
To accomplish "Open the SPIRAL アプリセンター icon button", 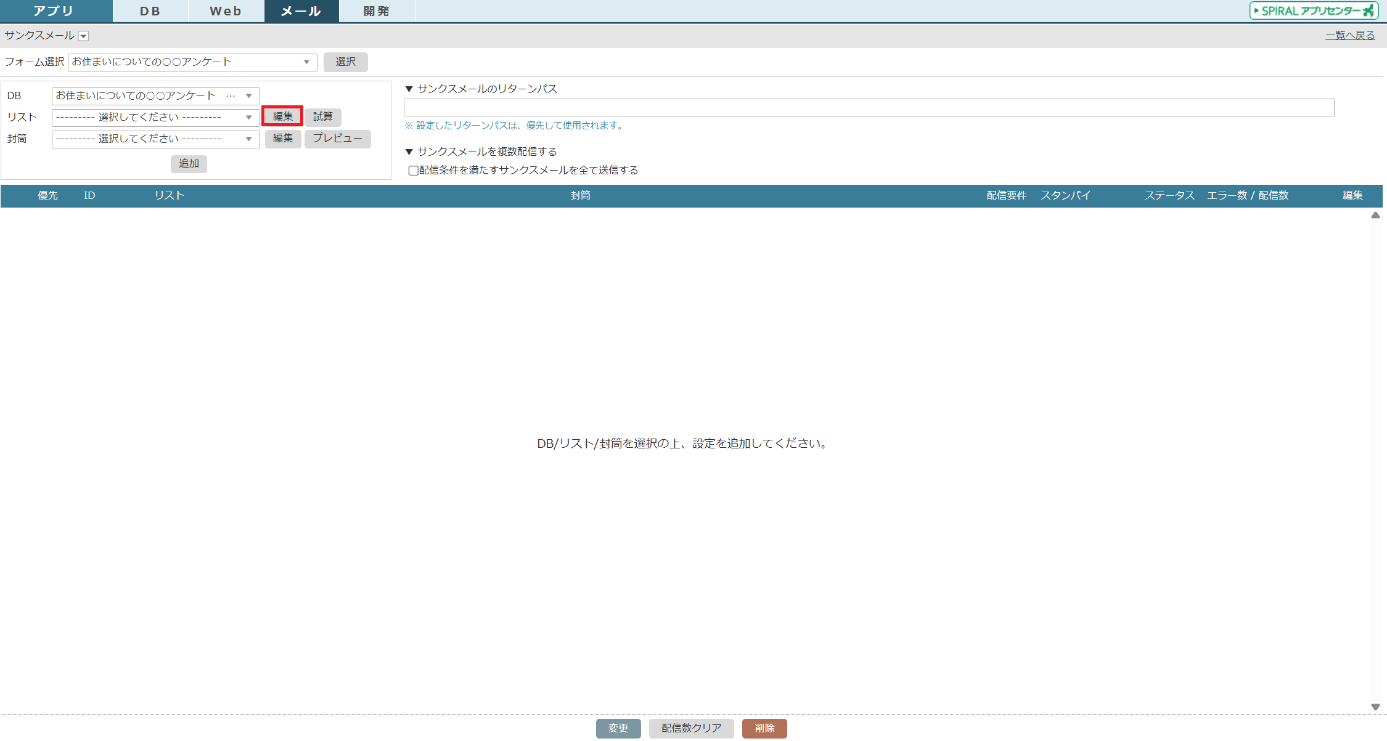I will coord(1313,10).
